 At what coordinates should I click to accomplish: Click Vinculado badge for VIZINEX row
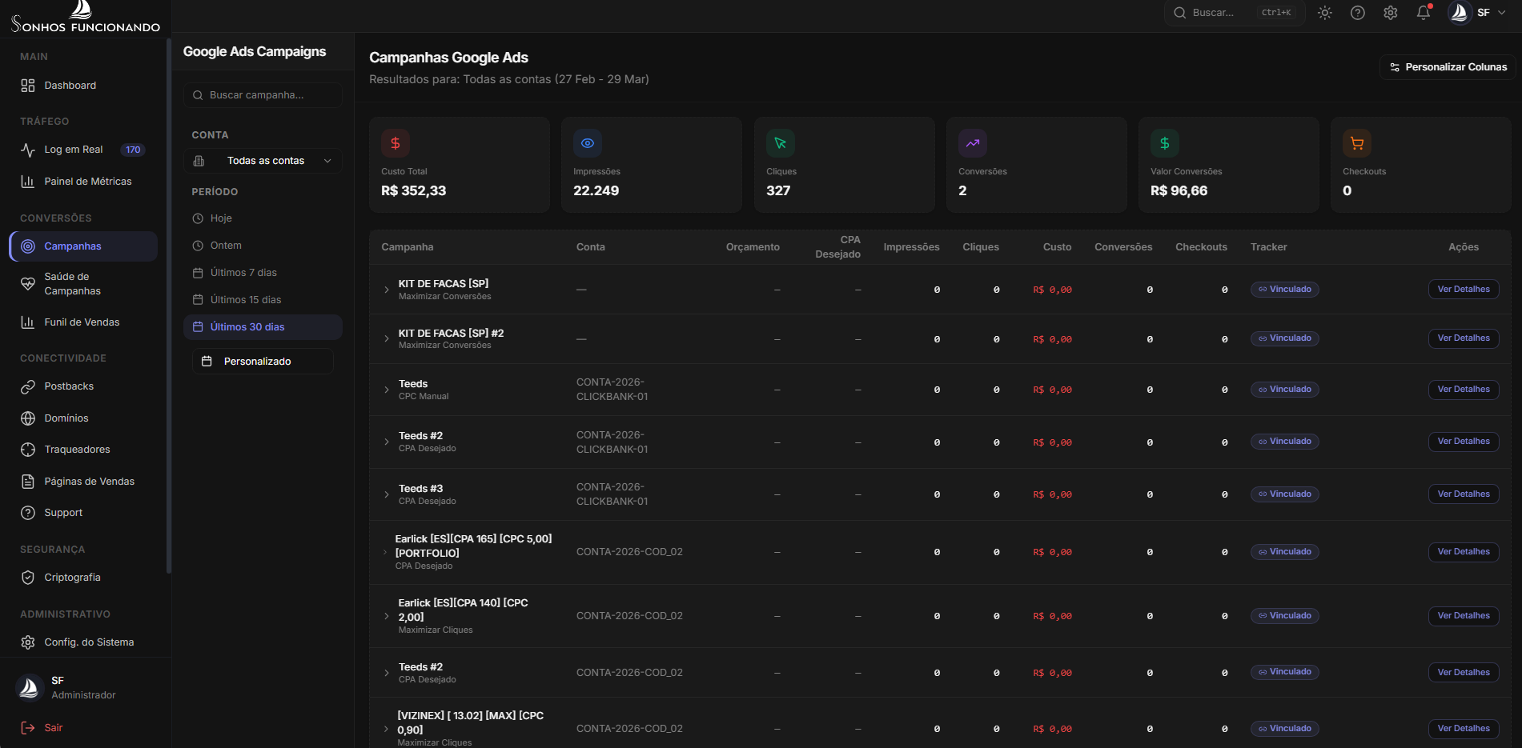pyautogui.click(x=1284, y=729)
